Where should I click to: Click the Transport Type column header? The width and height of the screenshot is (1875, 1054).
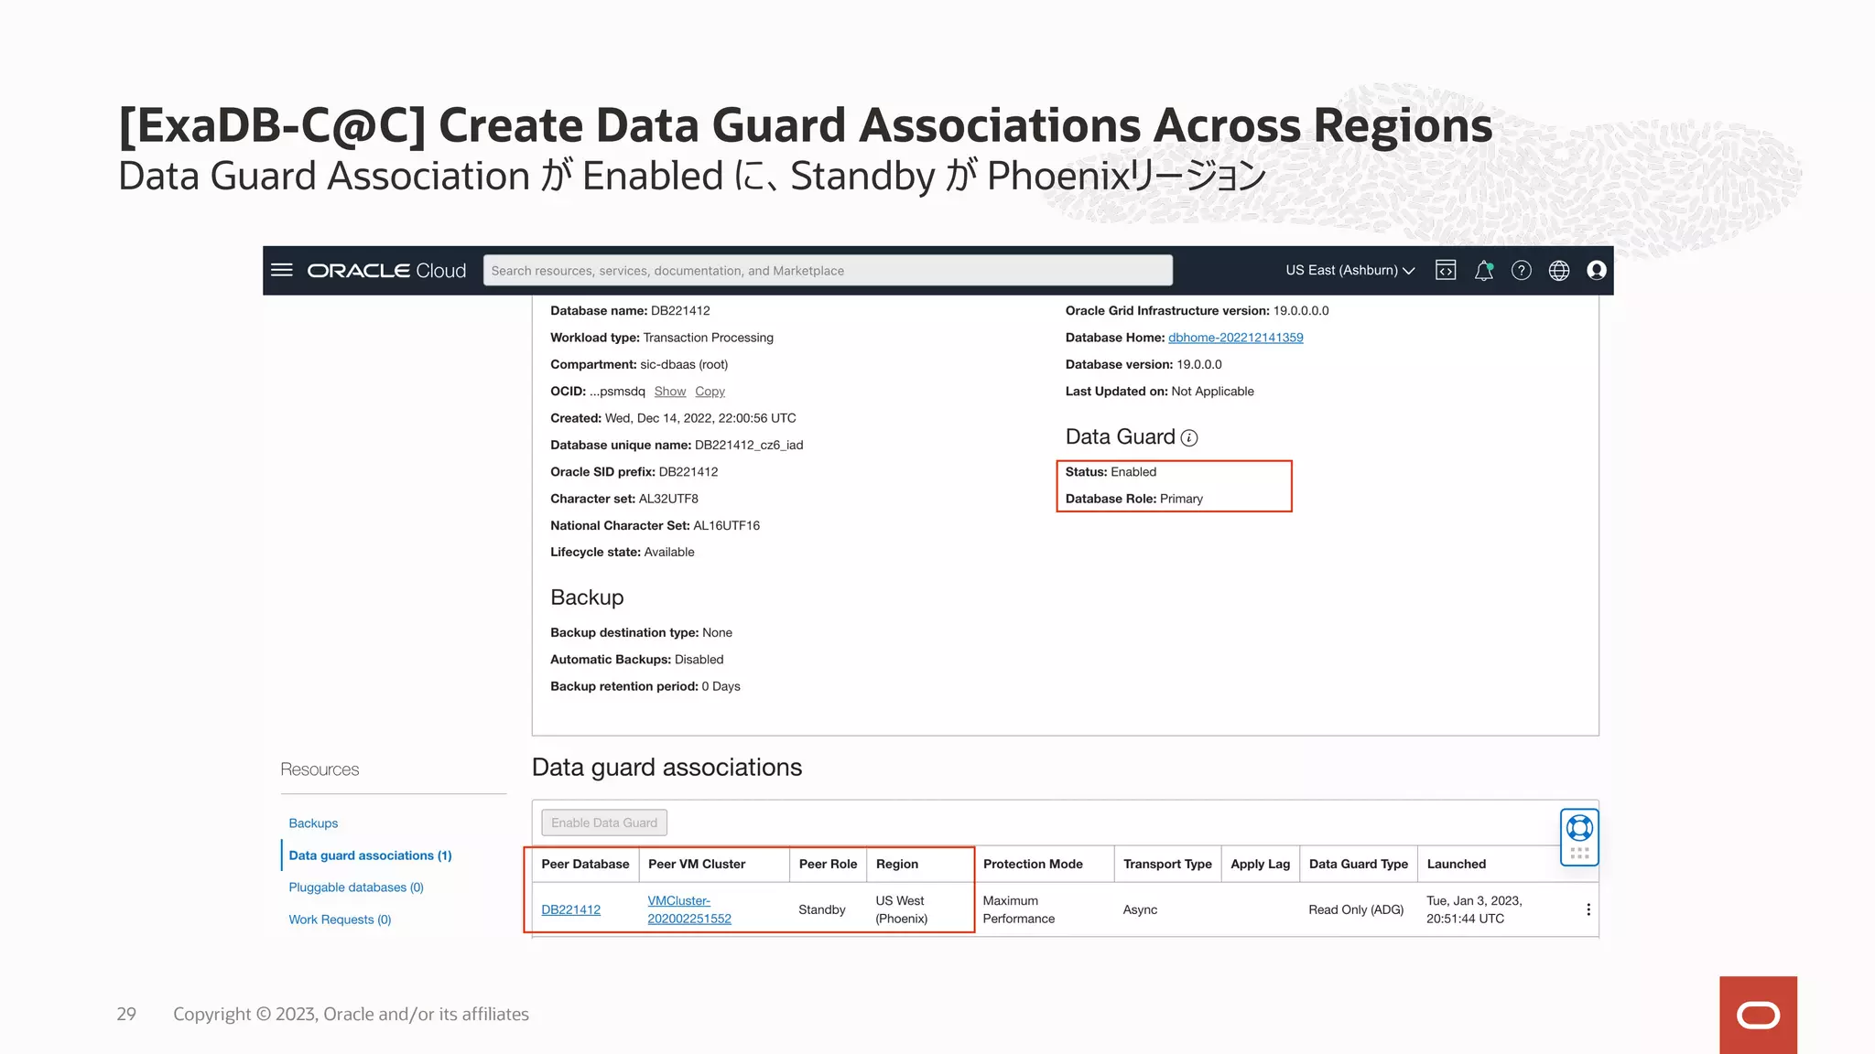[1167, 864]
